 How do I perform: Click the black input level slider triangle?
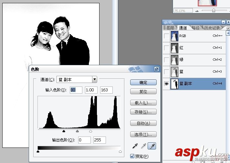(64, 131)
